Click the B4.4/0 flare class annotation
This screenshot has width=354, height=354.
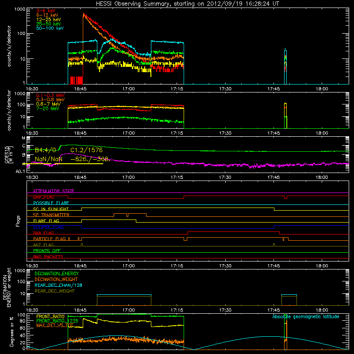tap(46, 150)
